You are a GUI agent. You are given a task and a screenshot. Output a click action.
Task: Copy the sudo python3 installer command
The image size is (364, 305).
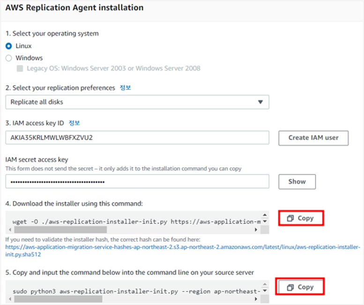click(301, 287)
